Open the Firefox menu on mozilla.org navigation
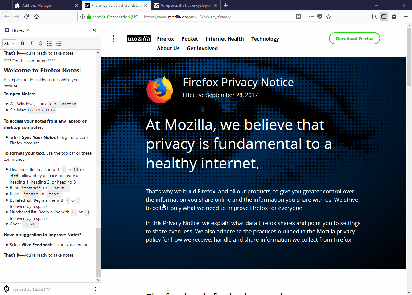The height and width of the screenshot is (295, 412). 165,39
